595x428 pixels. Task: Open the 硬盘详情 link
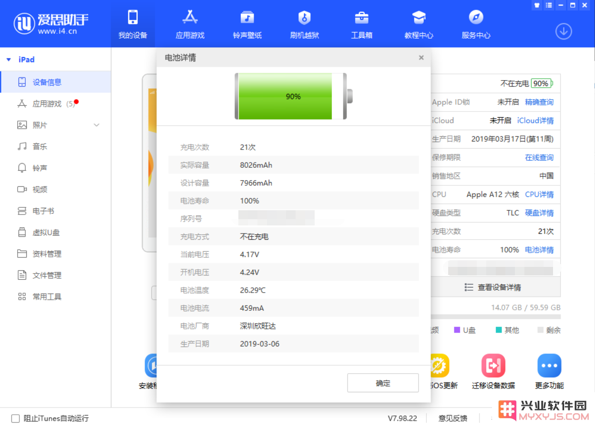539,213
